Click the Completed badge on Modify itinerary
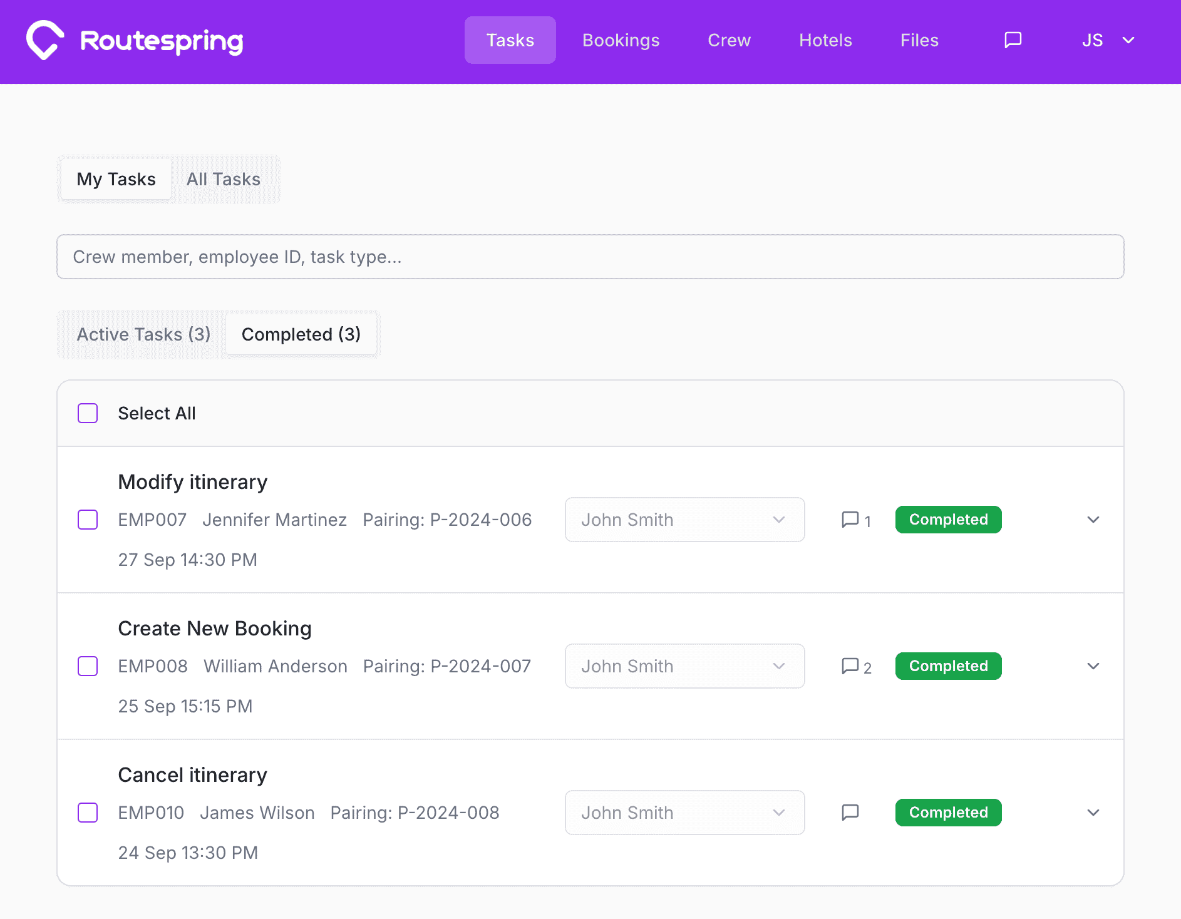The height and width of the screenshot is (919, 1181). click(948, 520)
